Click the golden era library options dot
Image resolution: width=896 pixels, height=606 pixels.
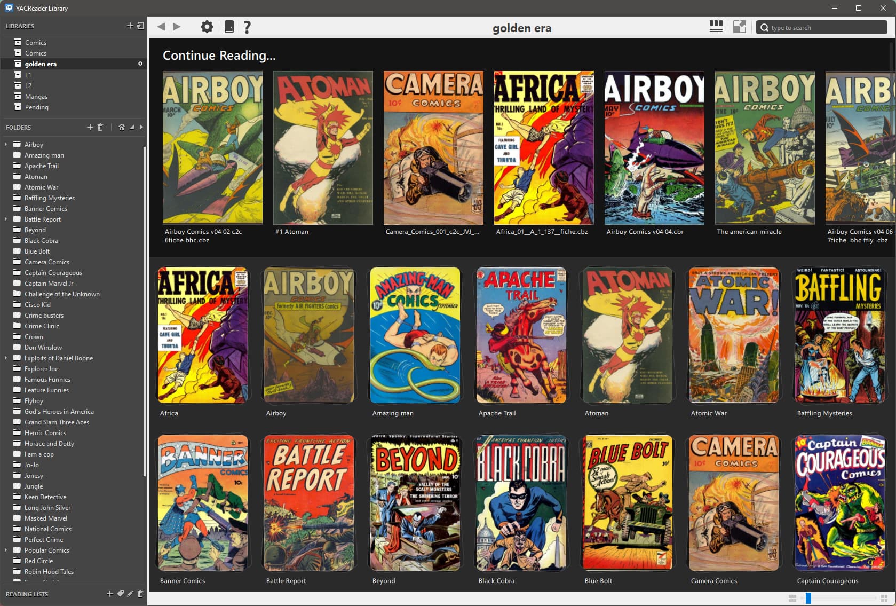[140, 64]
